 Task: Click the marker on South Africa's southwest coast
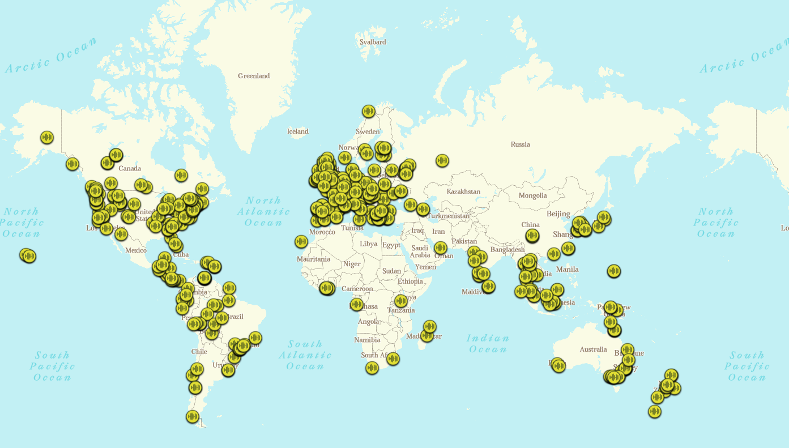372,368
